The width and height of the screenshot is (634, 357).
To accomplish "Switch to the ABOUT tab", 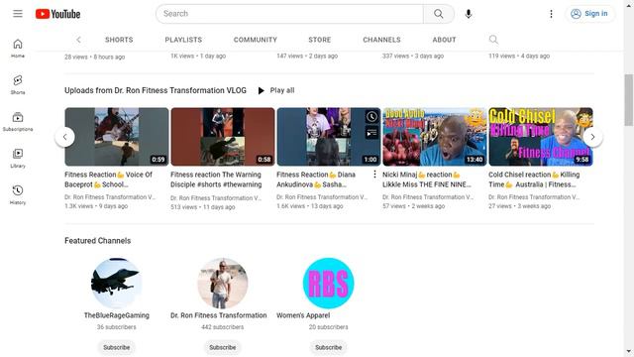I will pos(444,40).
